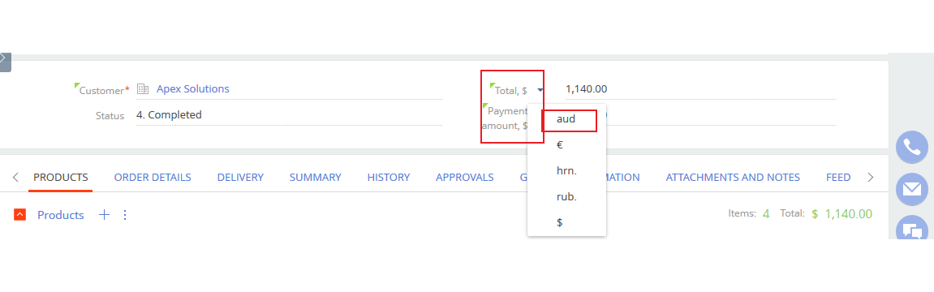Select aud currency option
Viewport: 934px width, 292px height.
coord(566,119)
